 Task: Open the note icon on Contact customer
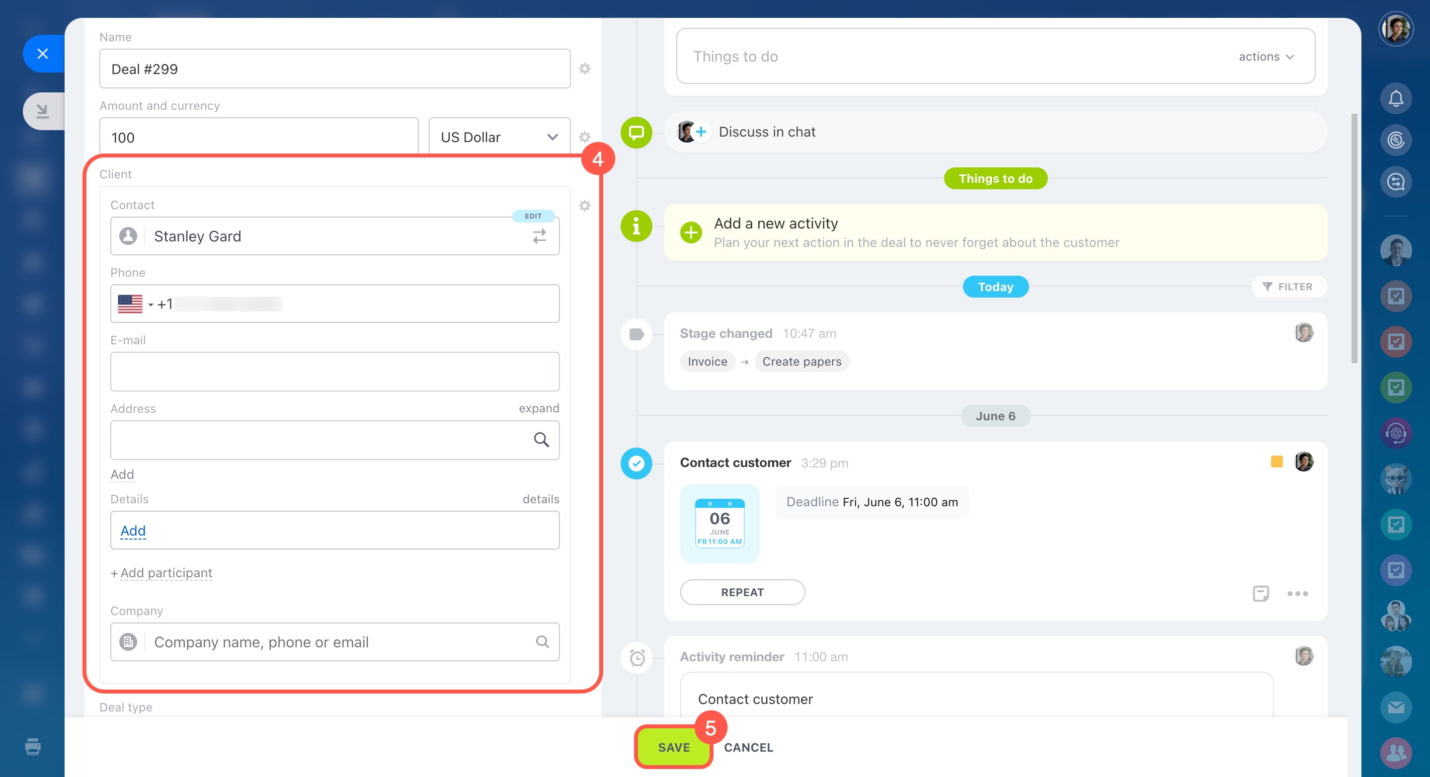point(1260,593)
